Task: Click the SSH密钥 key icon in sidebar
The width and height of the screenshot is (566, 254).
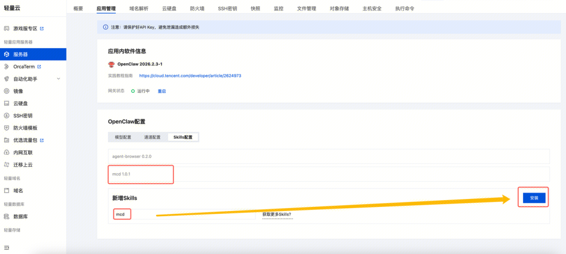Action: coord(6,116)
